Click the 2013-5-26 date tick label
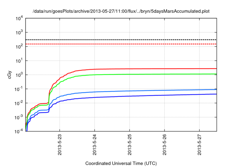 pos(164,145)
